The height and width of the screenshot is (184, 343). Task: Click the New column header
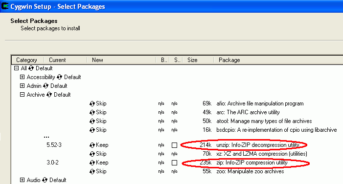tap(121, 60)
